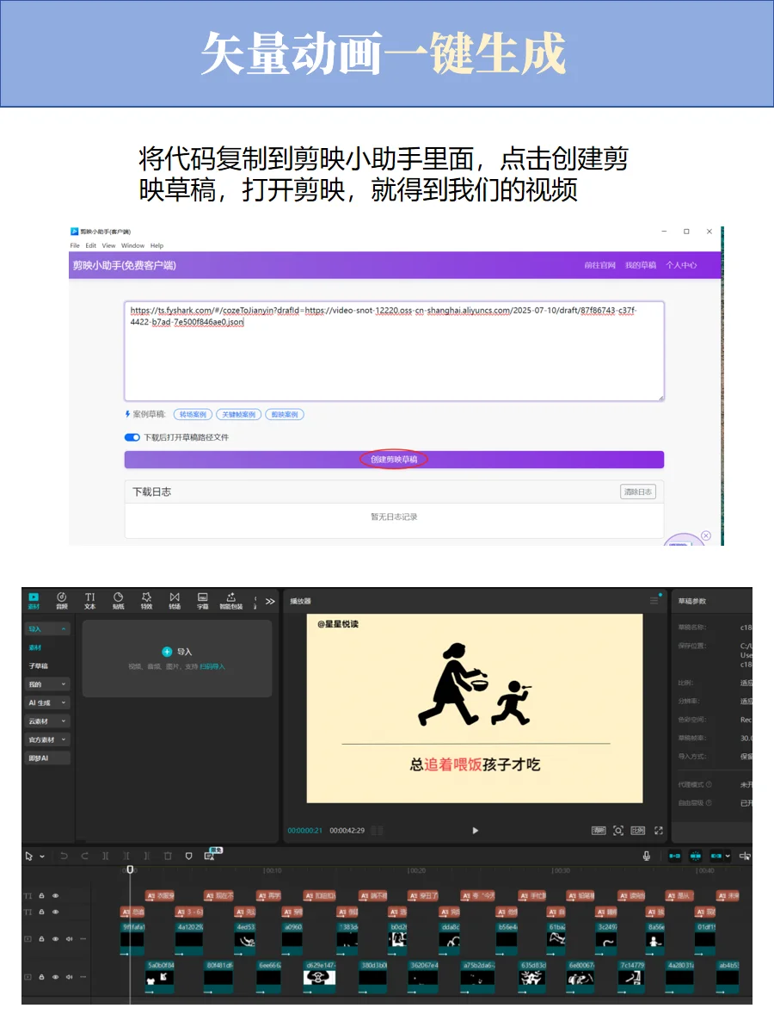Open the 智能包装 smart packaging tab
The height and width of the screenshot is (1033, 774).
[230, 600]
